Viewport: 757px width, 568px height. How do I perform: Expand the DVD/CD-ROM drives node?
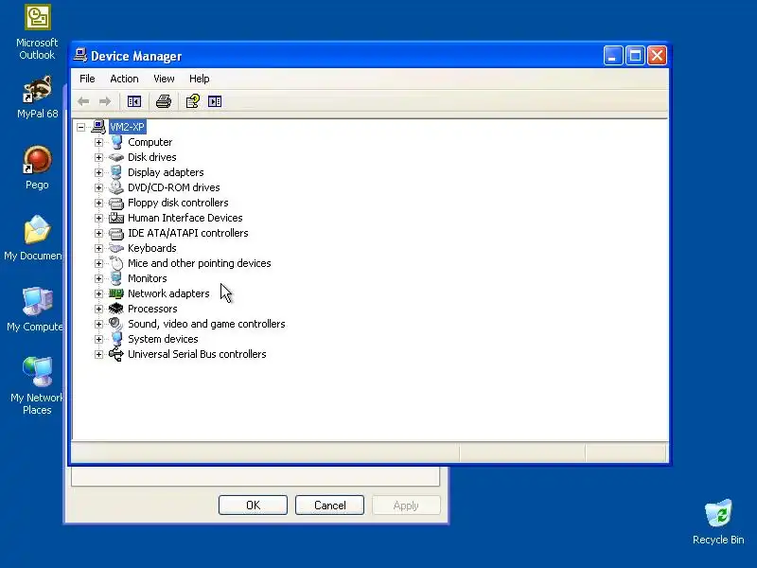99,187
